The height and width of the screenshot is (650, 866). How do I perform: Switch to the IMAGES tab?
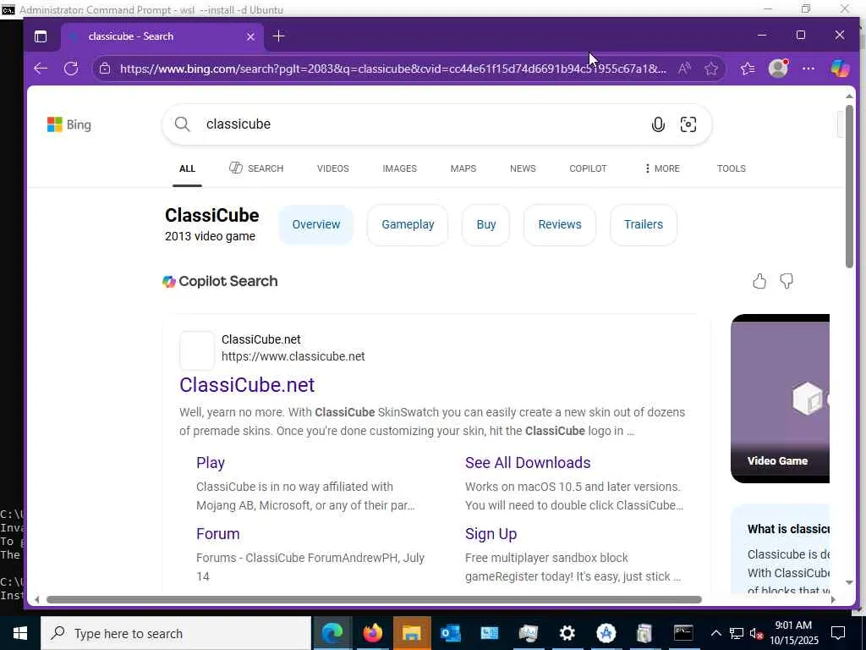(399, 168)
